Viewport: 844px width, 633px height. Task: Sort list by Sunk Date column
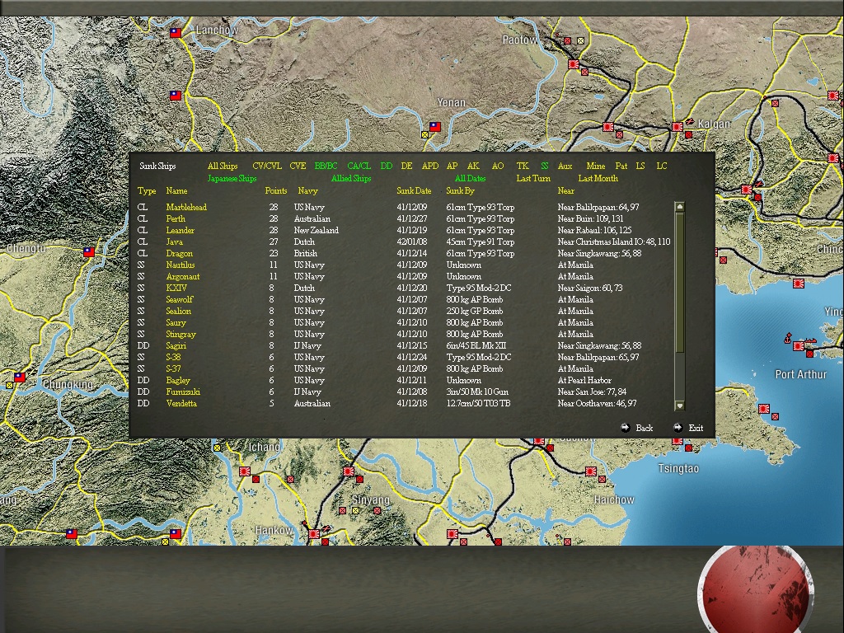pyautogui.click(x=414, y=190)
